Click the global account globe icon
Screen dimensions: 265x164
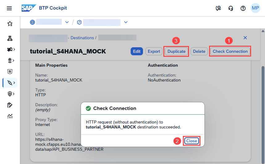32,22
